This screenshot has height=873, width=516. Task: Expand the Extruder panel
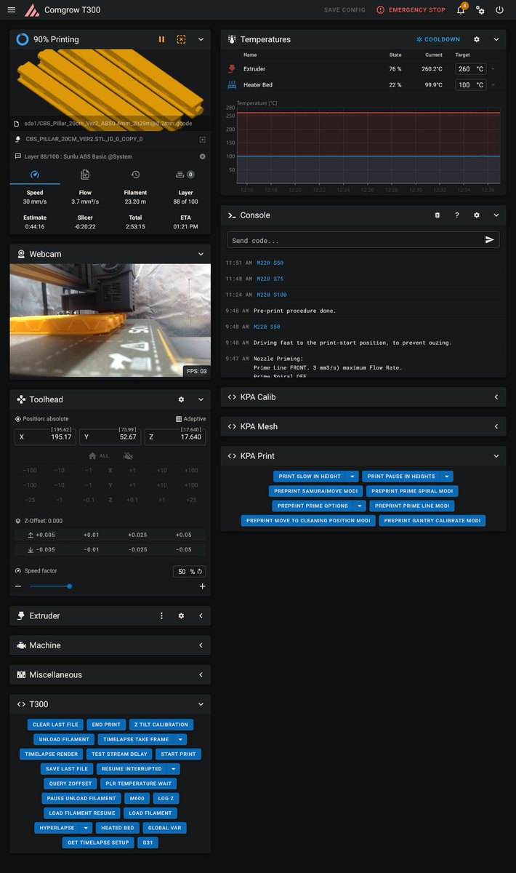click(201, 615)
